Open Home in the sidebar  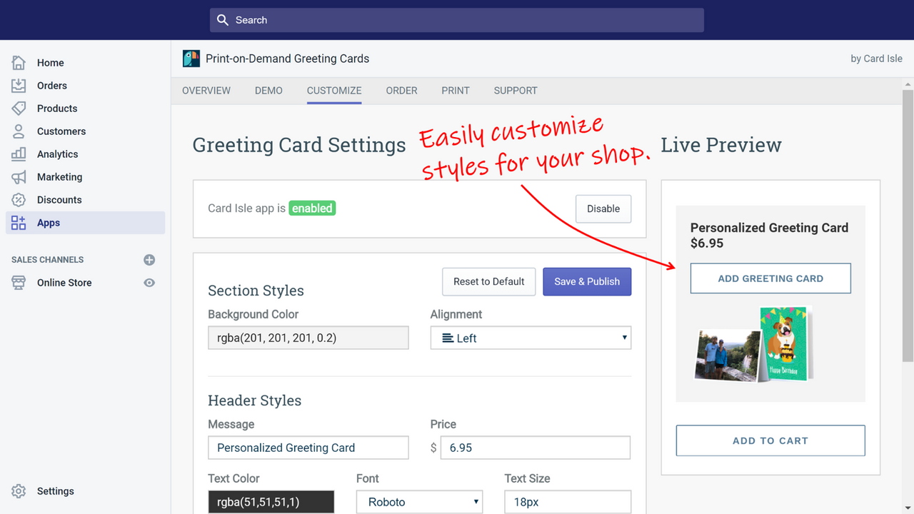pos(51,63)
